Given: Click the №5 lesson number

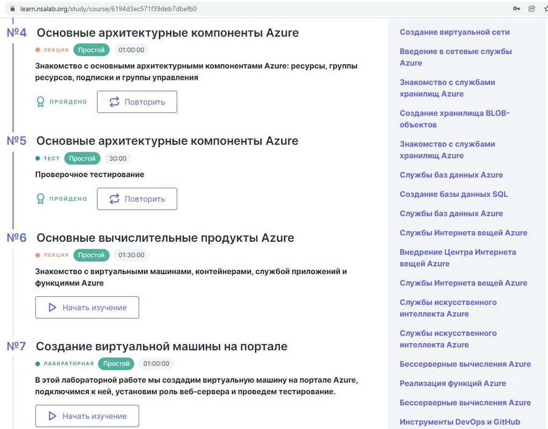Looking at the screenshot, I should point(17,141).
